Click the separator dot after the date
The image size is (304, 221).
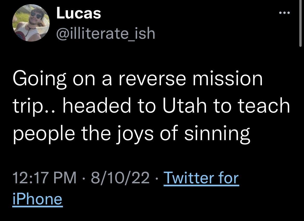(156, 178)
